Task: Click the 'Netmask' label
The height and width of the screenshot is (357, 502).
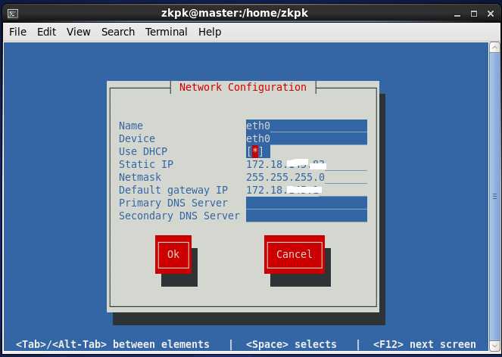Action: (x=140, y=177)
